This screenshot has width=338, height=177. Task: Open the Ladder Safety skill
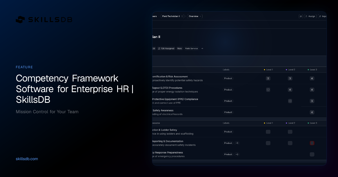[165, 130]
